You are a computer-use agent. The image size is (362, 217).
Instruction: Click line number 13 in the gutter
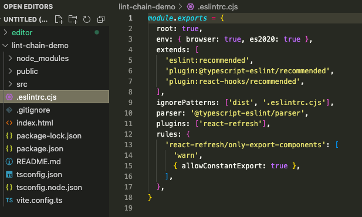(x=128, y=144)
